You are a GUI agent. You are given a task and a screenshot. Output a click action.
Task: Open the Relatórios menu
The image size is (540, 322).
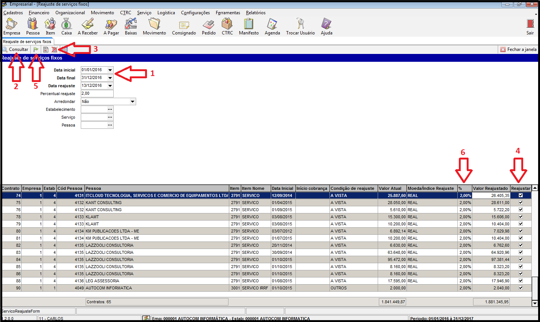255,13
